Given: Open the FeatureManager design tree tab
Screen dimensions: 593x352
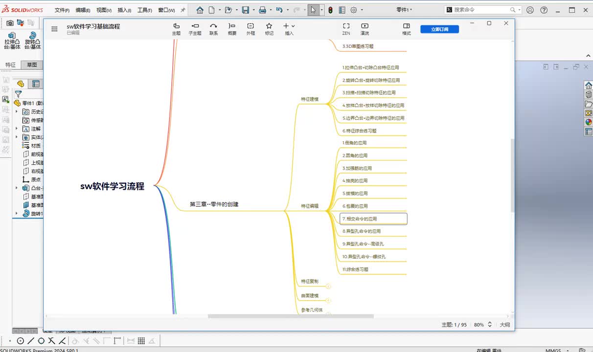Looking at the screenshot, I should [x=21, y=84].
